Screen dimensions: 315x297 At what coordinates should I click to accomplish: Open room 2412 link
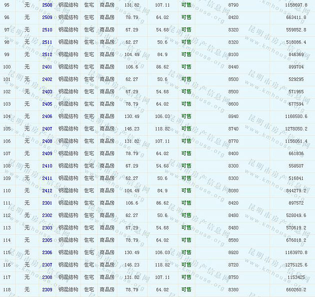point(47,190)
